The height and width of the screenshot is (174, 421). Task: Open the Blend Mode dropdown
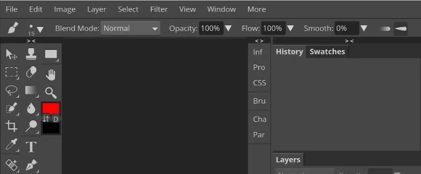tap(131, 28)
